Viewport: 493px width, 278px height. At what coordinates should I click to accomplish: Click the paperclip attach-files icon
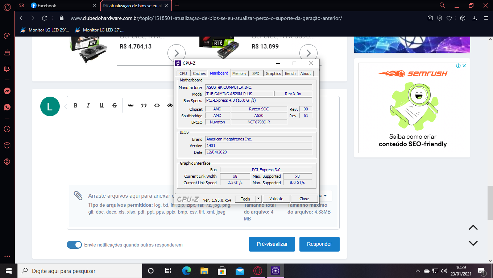(x=78, y=196)
